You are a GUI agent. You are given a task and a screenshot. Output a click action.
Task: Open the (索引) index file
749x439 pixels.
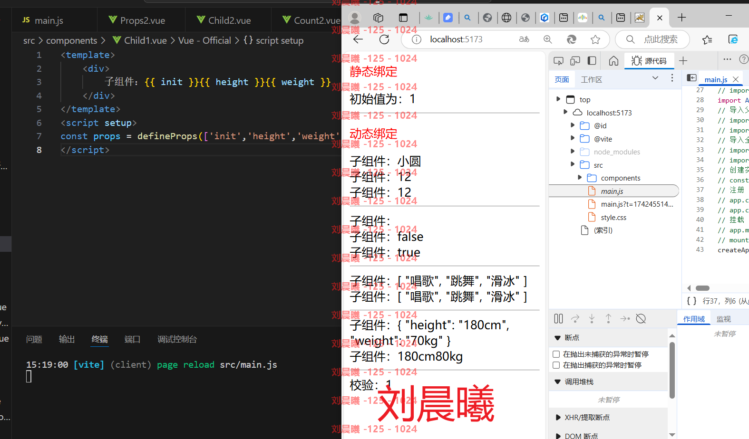click(x=603, y=230)
